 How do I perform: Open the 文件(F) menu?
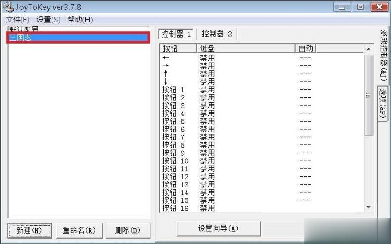click(x=17, y=19)
